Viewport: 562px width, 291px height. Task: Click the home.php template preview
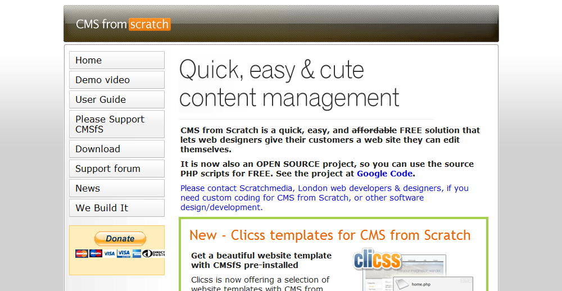(x=433, y=283)
